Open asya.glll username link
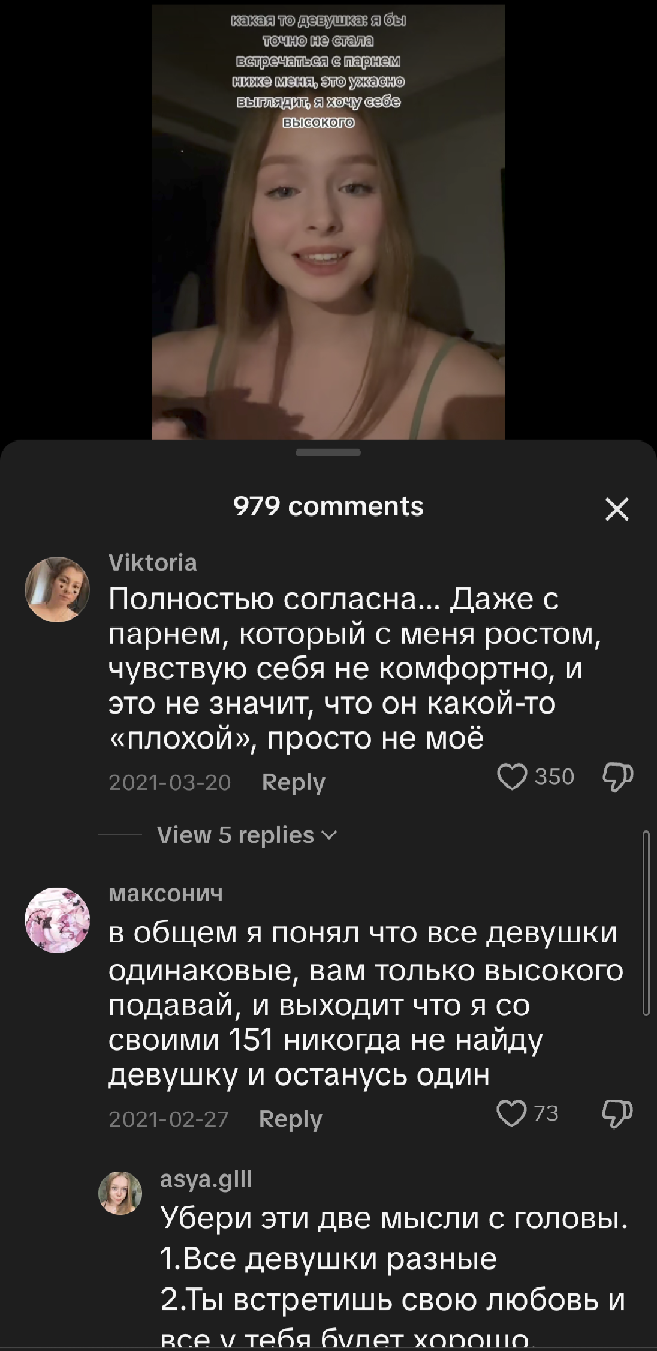This screenshot has height=1351, width=657. point(206,1179)
